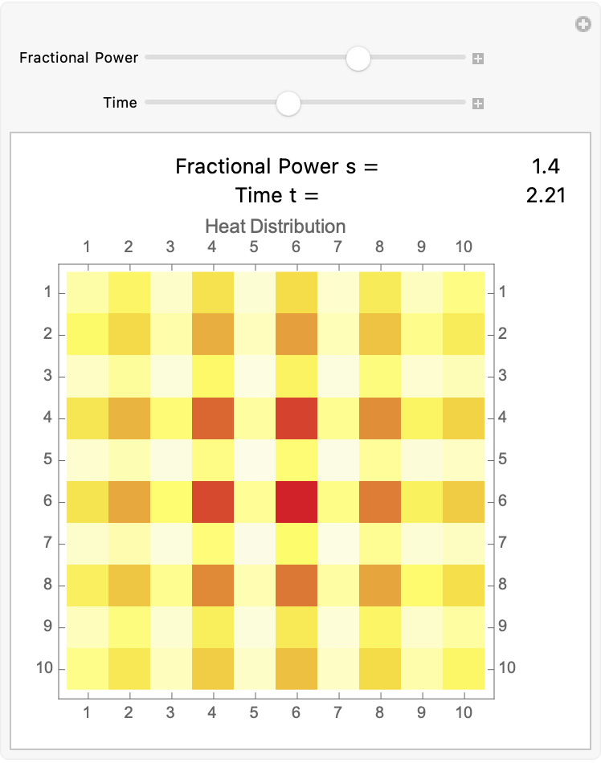The height and width of the screenshot is (763, 601).
Task: Click the Time value 2.21
Action: point(546,196)
